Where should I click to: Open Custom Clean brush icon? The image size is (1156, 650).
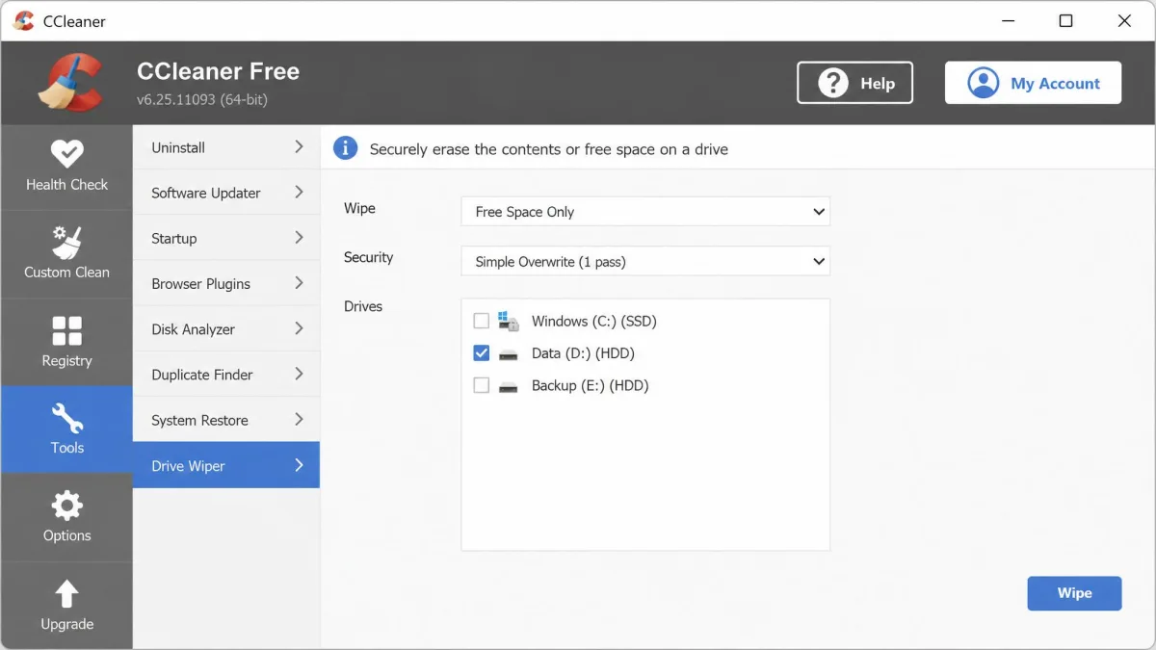coord(66,242)
